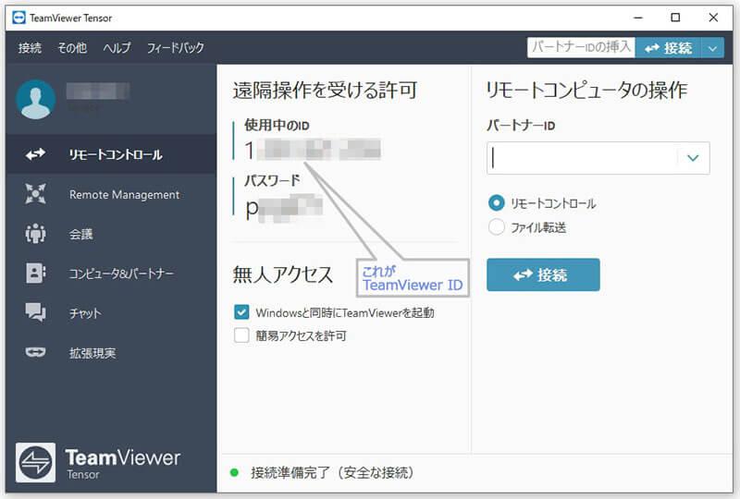Click the Remote Management icon
740x499 pixels.
[35, 194]
